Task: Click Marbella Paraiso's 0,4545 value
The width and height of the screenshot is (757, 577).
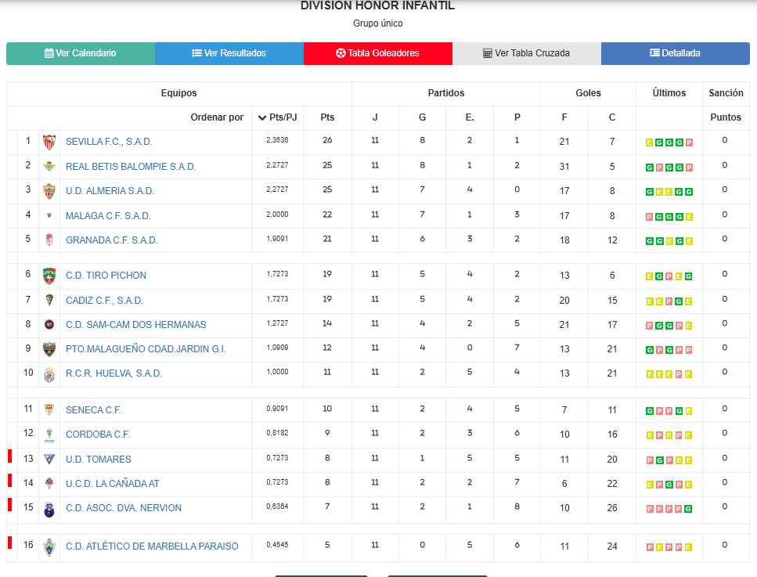Action: point(277,545)
